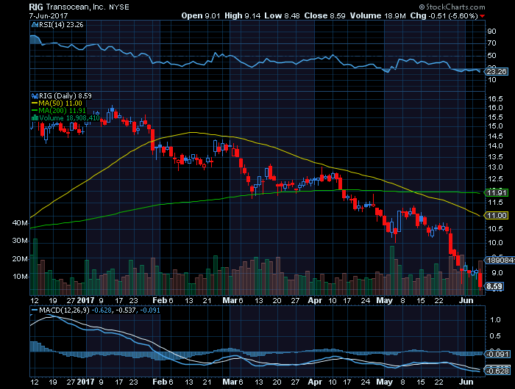Click the MACD line icon beside MACD label
This screenshot has width=515, height=389.
point(35,310)
